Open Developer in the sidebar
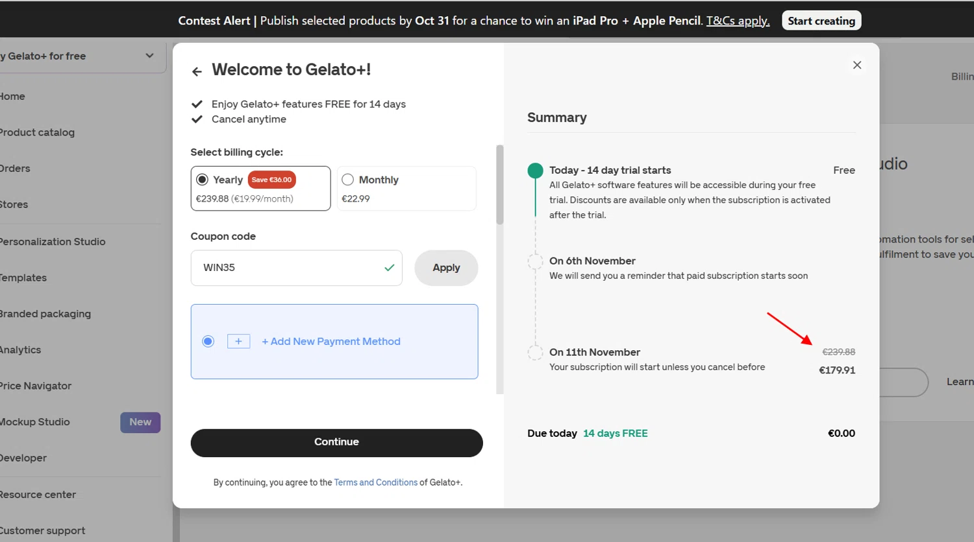974x542 pixels. coord(23,458)
